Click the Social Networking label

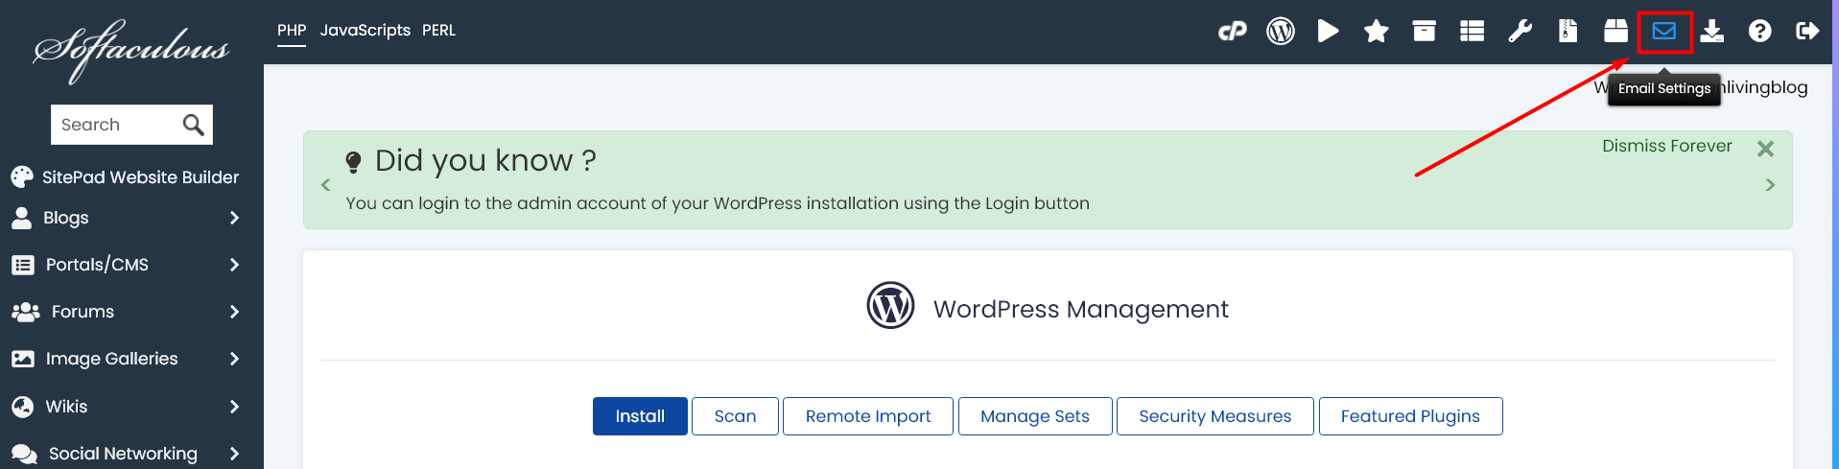[123, 455]
